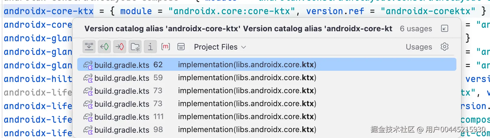Select the build.gradle.kts line 111 usage
The height and width of the screenshot is (138, 490).
[247, 117]
